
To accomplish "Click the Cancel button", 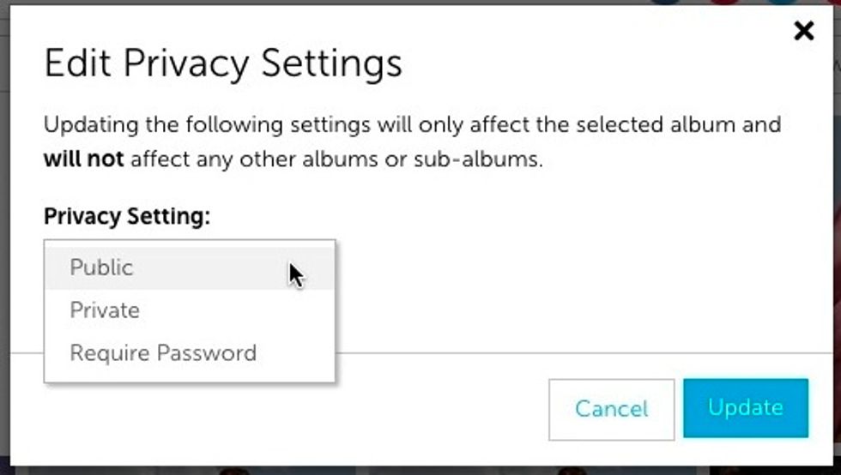I will pyautogui.click(x=611, y=410).
